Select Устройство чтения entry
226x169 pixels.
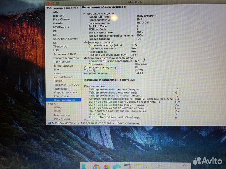pos(67,92)
